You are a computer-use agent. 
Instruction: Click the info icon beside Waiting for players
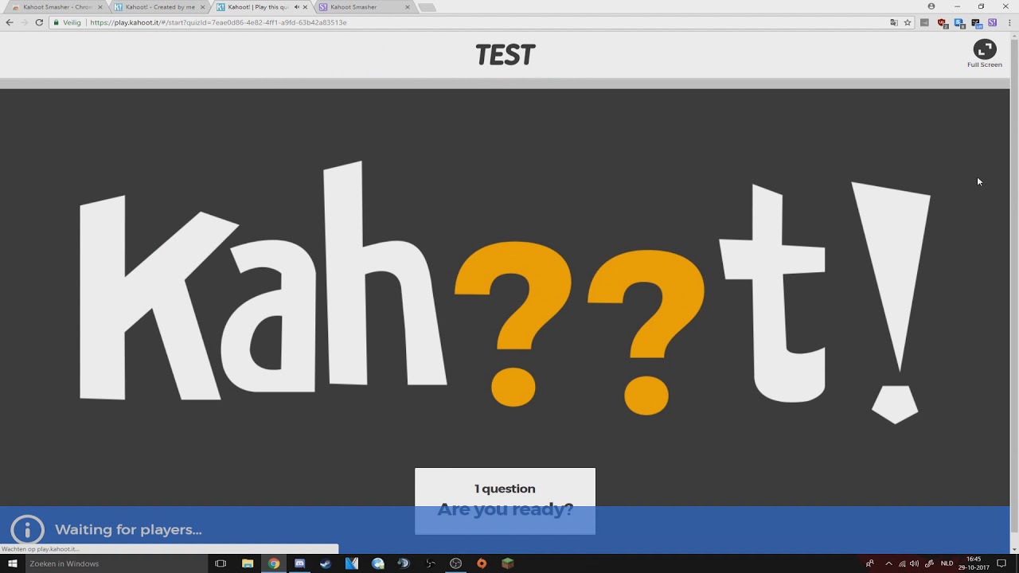[x=27, y=530]
